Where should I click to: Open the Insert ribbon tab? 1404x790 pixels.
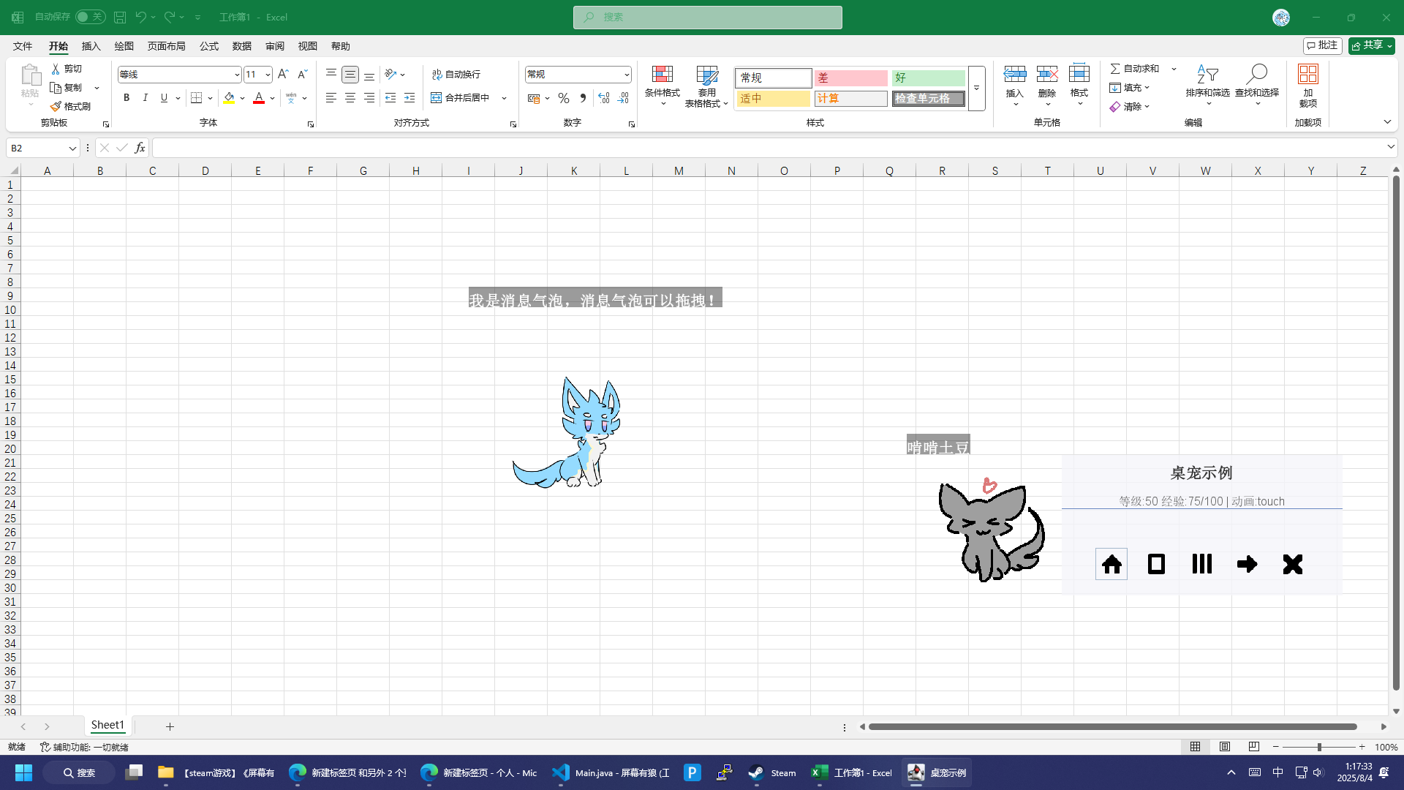click(x=91, y=46)
